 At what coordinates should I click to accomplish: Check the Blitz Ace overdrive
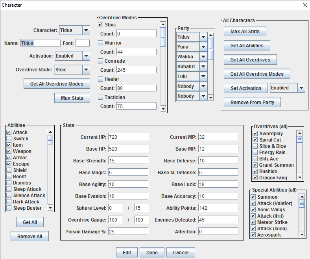pos(255,159)
